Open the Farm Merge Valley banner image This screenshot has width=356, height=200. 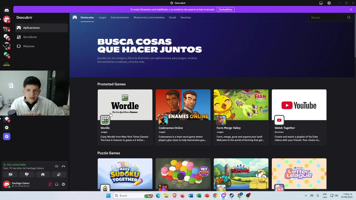pyautogui.click(x=241, y=105)
